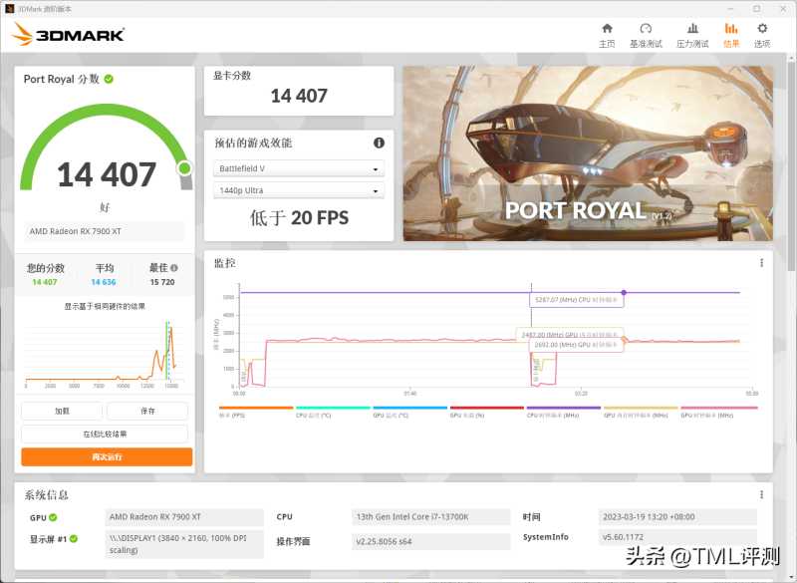Screen dimensions: 797x583
Task: Click the info icon next to 最佳
Action: 174,268
